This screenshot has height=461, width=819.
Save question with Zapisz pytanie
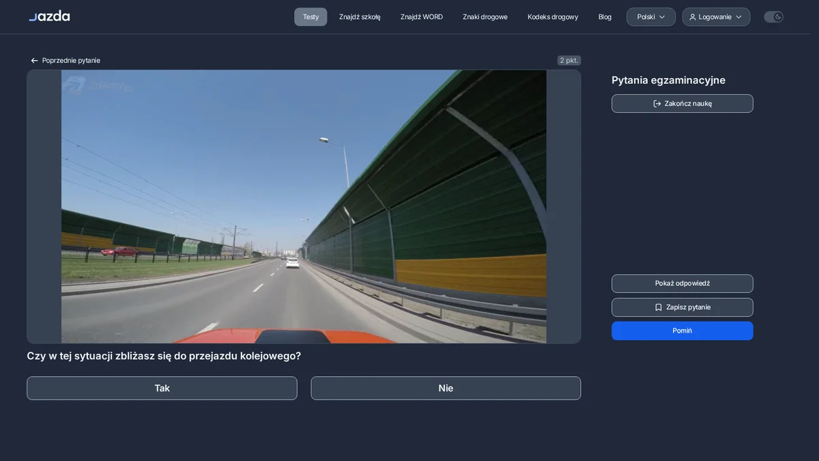click(682, 307)
